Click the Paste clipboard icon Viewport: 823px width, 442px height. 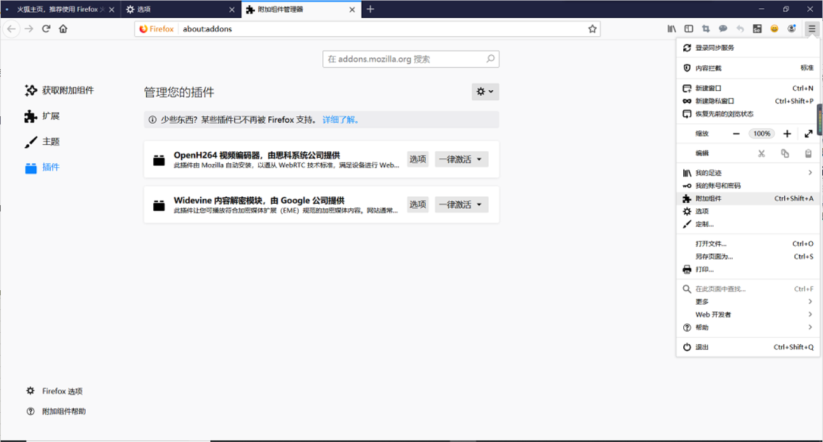(x=808, y=153)
